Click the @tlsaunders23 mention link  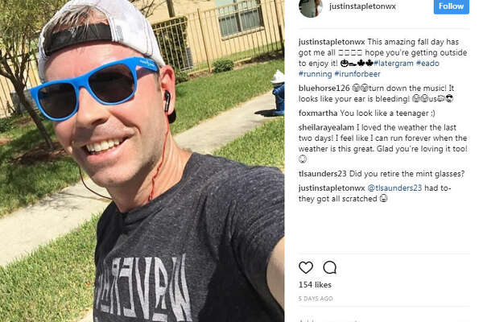(394, 188)
